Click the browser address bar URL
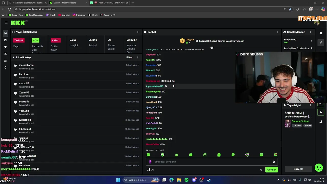 click(x=38, y=9)
